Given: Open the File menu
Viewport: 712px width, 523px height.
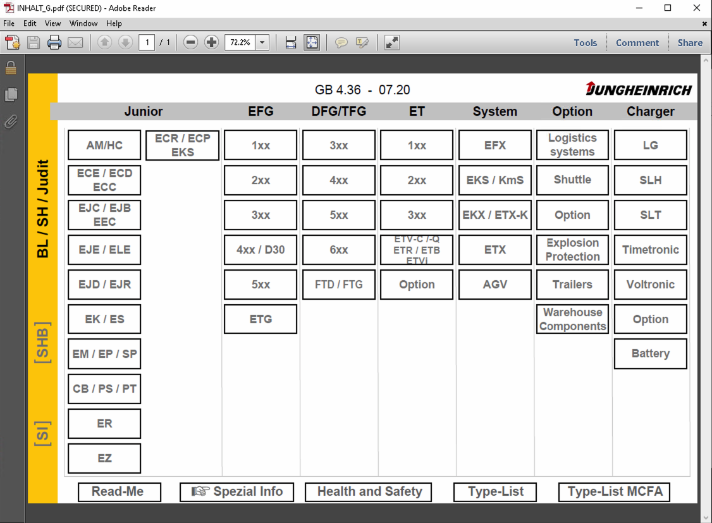Looking at the screenshot, I should [9, 23].
